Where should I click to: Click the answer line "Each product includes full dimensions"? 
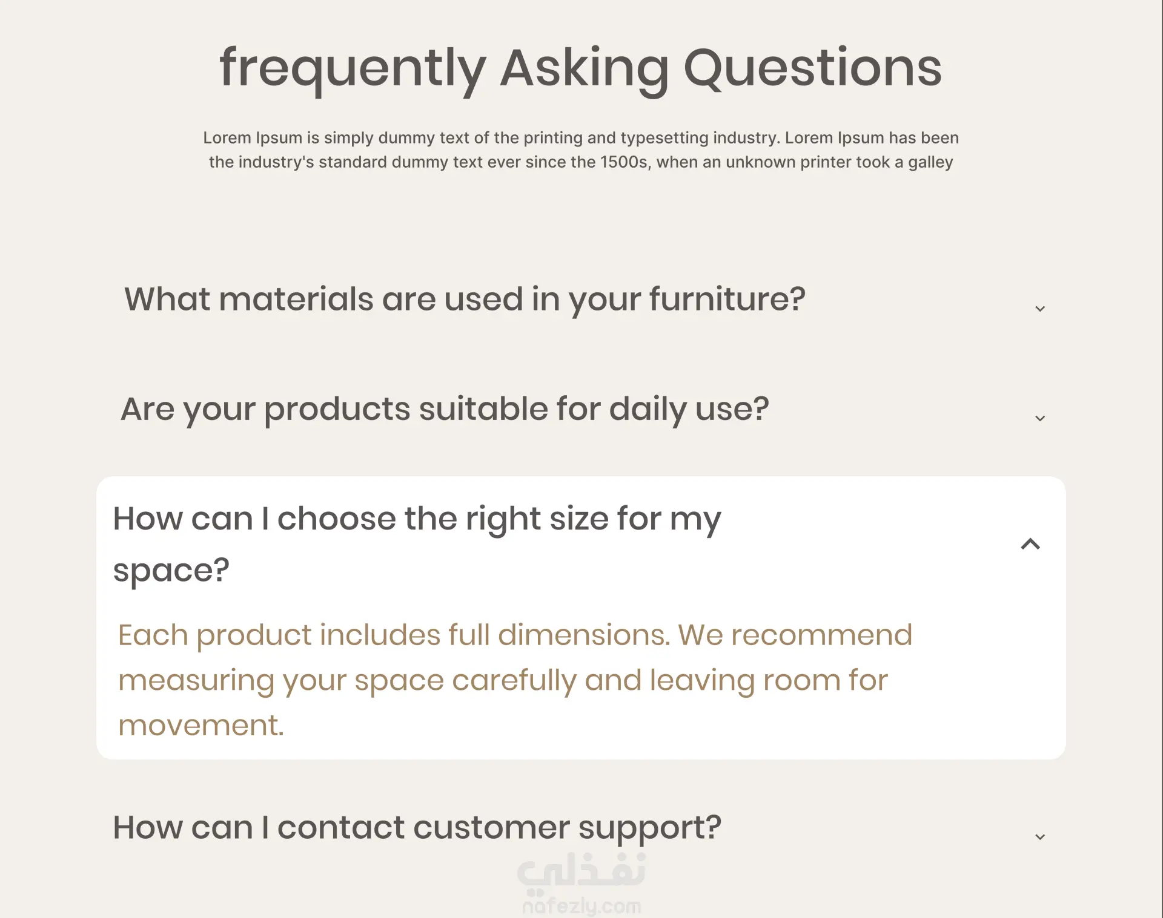[x=515, y=635]
